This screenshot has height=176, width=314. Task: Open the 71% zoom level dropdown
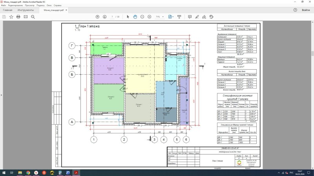tap(160, 17)
